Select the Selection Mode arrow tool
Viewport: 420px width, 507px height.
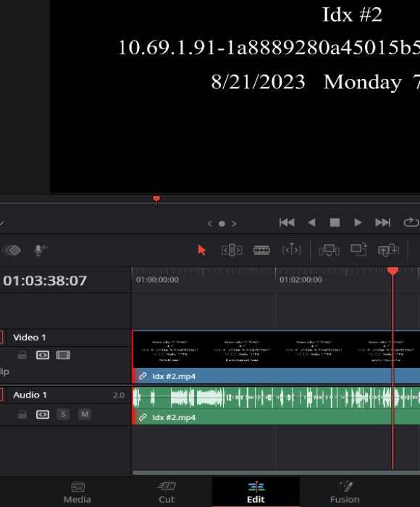tap(202, 250)
